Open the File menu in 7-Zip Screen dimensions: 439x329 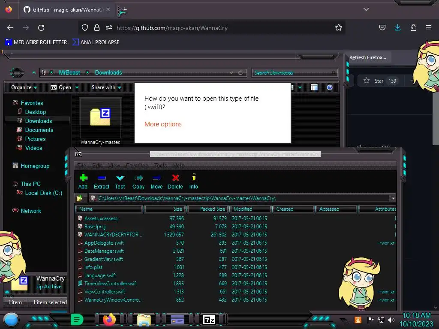[x=81, y=165]
